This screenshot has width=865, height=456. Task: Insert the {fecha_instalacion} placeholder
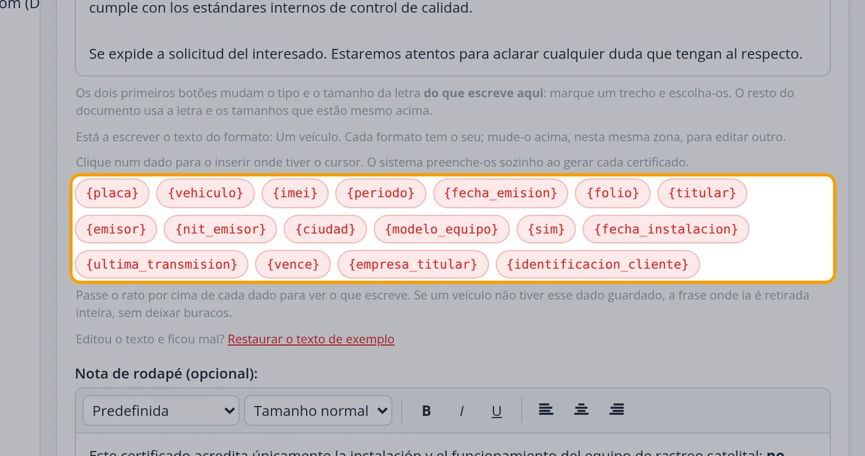click(x=666, y=229)
